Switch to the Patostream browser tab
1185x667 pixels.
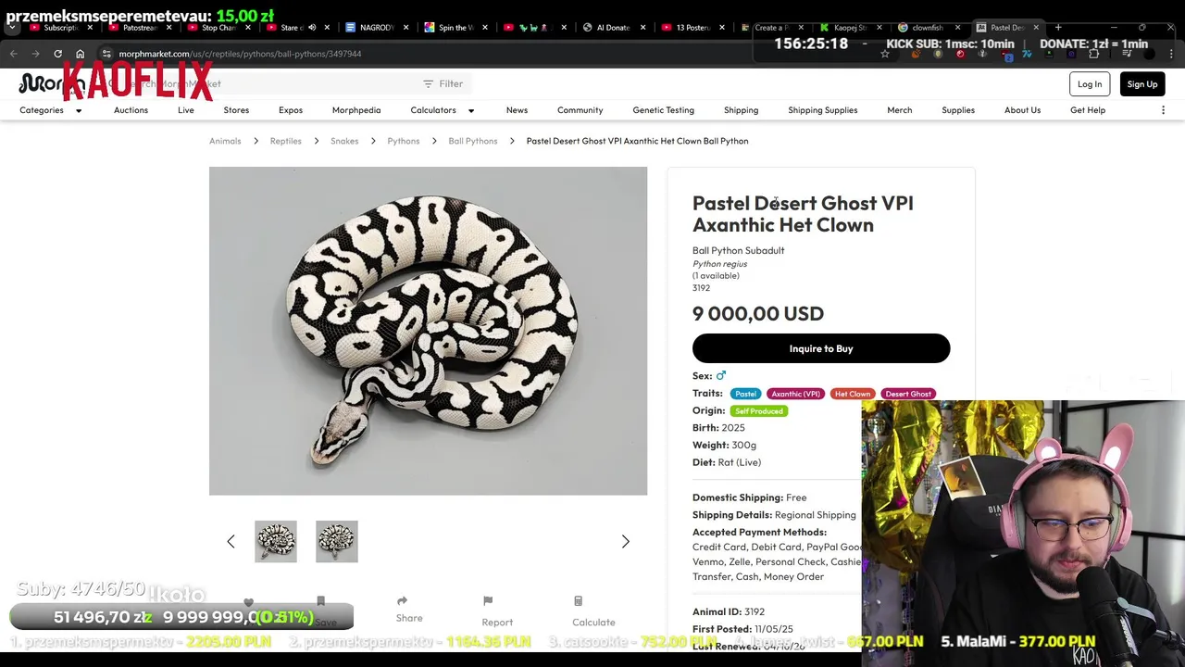tap(139, 28)
